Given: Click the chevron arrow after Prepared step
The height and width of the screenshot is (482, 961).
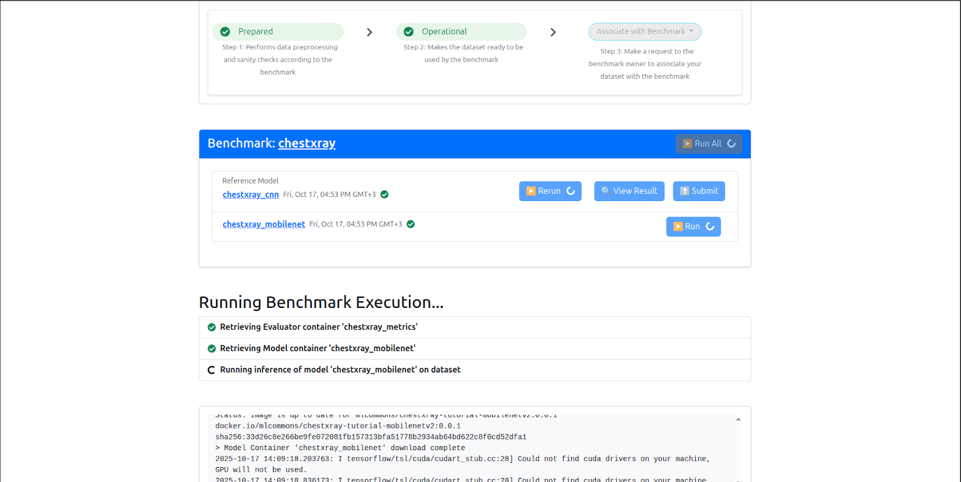Looking at the screenshot, I should [369, 32].
